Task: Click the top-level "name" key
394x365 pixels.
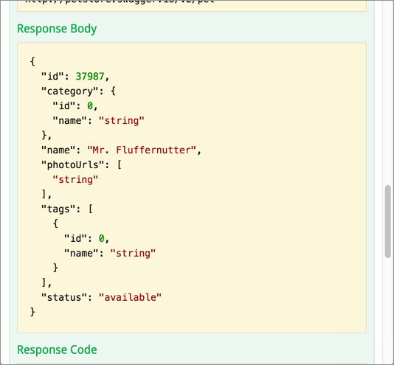Action: (x=58, y=150)
